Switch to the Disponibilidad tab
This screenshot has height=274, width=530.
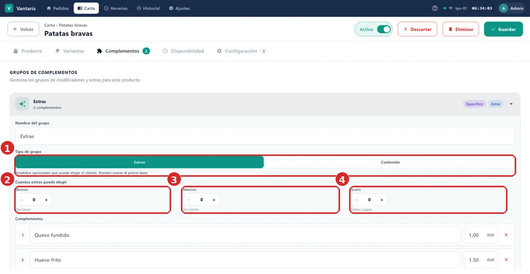[x=183, y=51]
